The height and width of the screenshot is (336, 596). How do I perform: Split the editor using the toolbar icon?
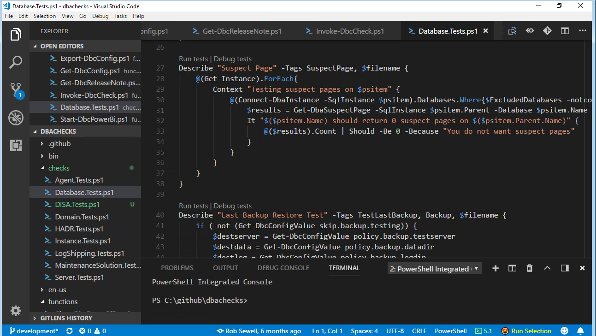click(564, 30)
